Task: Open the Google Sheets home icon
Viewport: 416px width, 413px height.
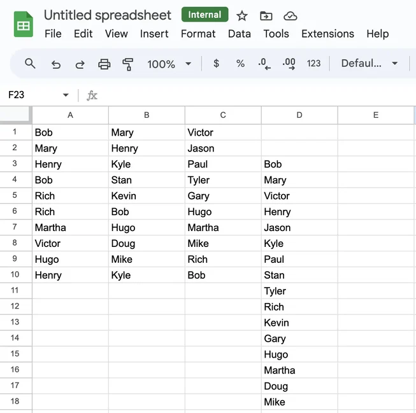Action: (x=24, y=25)
